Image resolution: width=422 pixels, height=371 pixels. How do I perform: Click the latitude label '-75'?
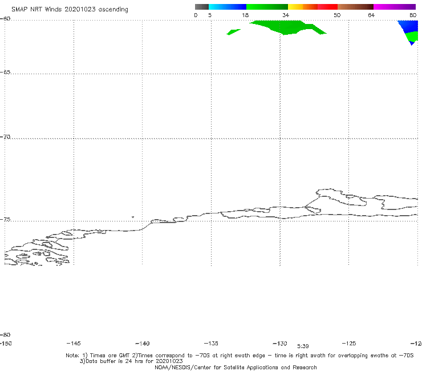pyautogui.click(x=5, y=220)
